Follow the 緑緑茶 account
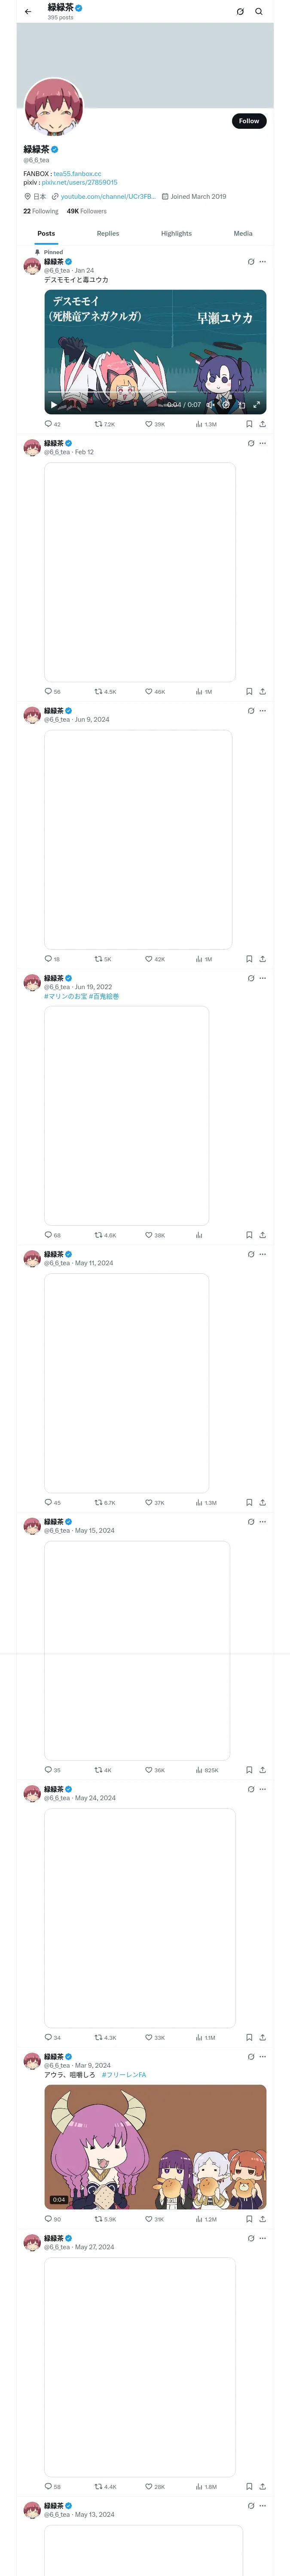Image resolution: width=290 pixels, height=2576 pixels. tap(249, 121)
